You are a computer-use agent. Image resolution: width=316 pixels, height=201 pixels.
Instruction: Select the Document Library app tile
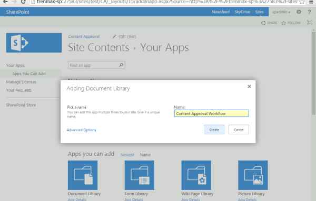83,175
